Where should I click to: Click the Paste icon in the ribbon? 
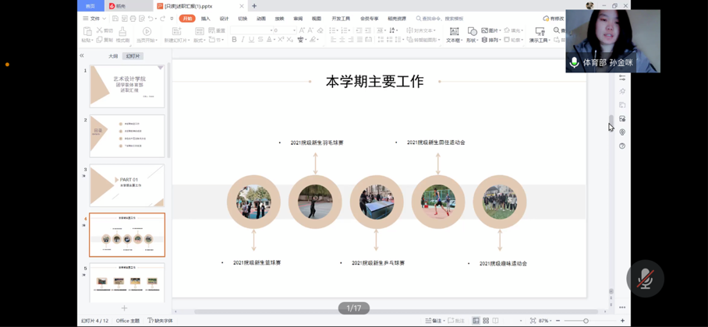87,31
